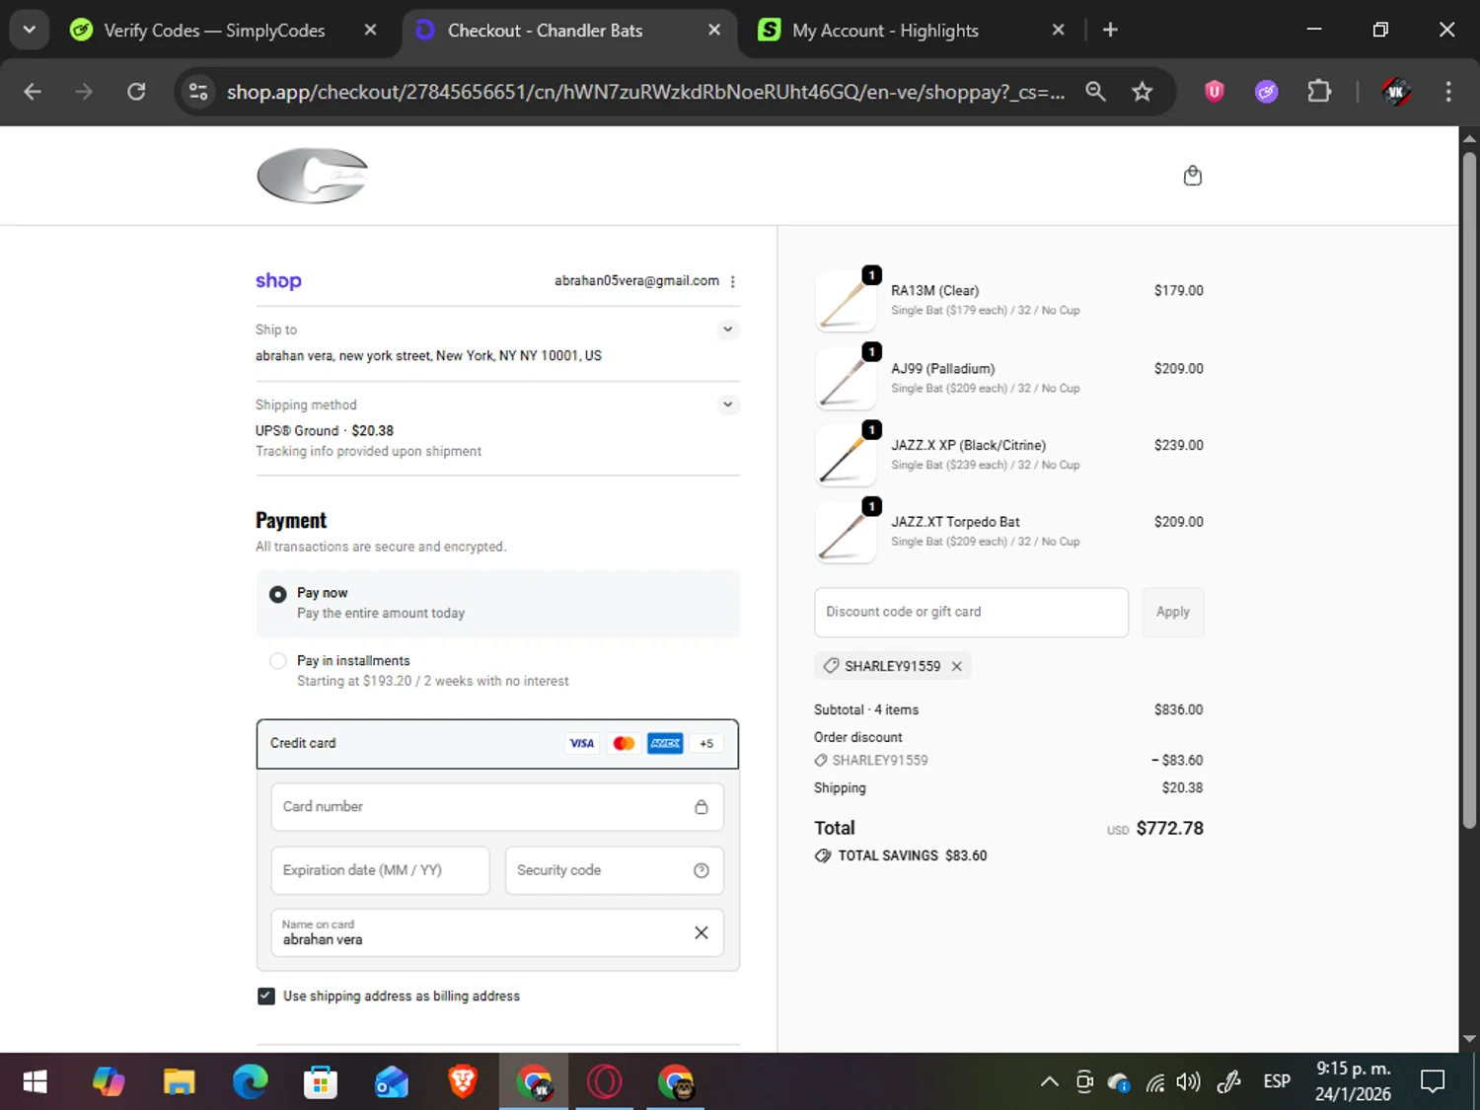The height and width of the screenshot is (1110, 1480).
Task: Click the American Express card icon
Action: coord(665,744)
